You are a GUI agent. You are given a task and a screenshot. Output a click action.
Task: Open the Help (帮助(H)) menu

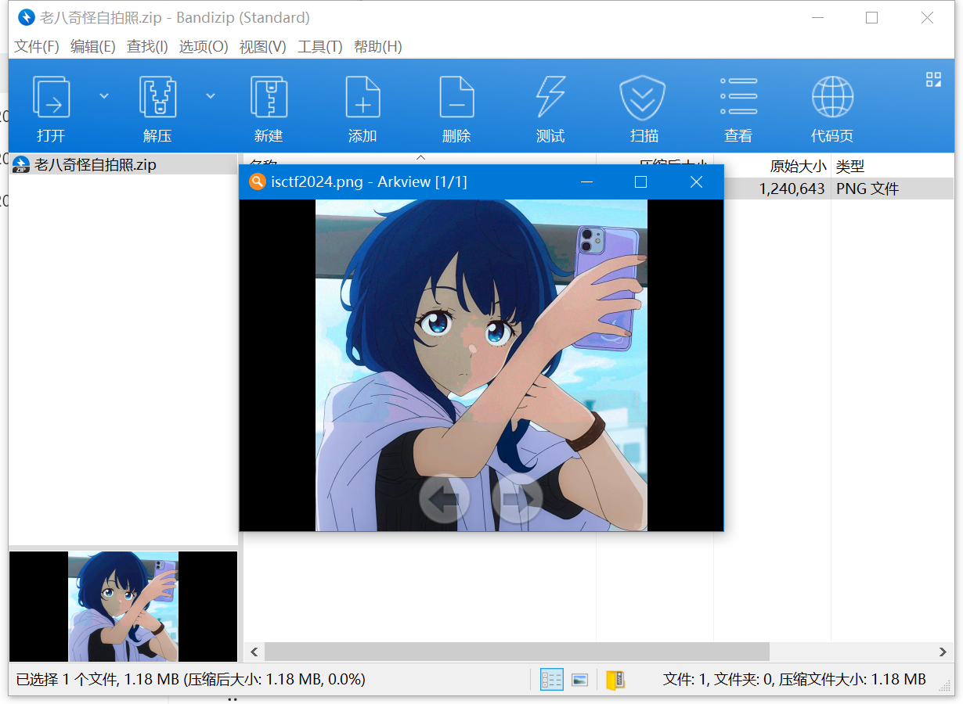point(378,46)
